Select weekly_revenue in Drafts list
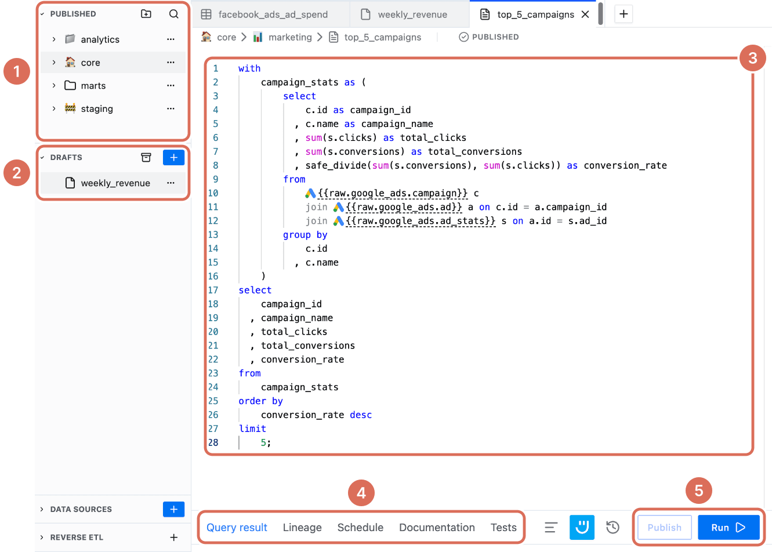The width and height of the screenshot is (772, 552). coord(113,183)
